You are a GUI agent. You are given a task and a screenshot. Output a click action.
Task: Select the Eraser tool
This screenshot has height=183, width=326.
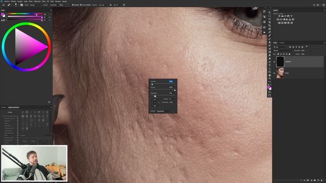(269, 49)
